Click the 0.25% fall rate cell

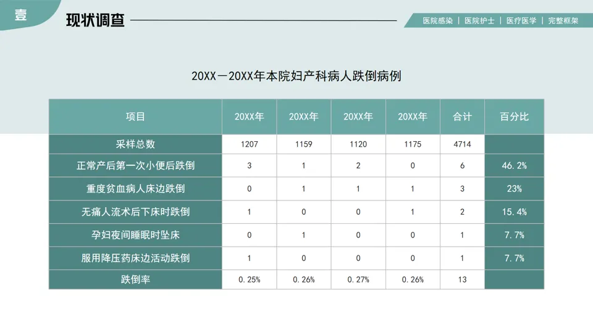(249, 279)
